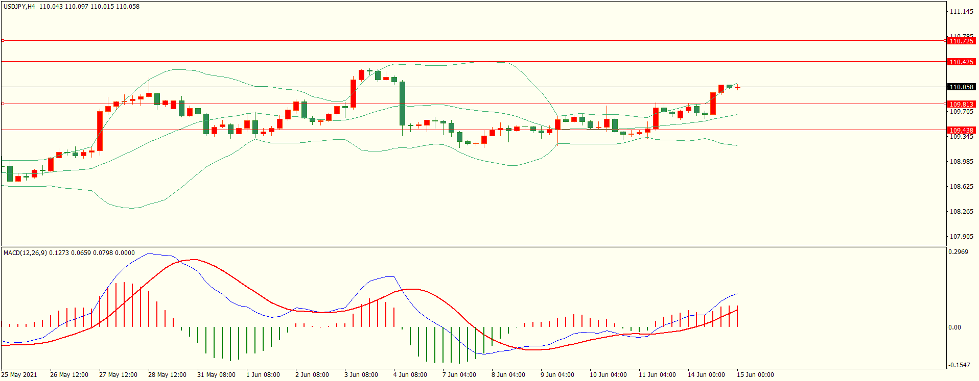Click the 0.00 MACD scale value

[954, 327]
